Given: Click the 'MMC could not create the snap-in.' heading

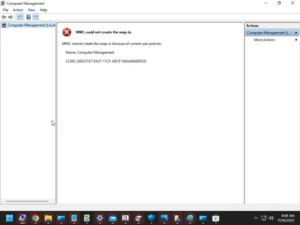Looking at the screenshot, I should click(104, 32).
